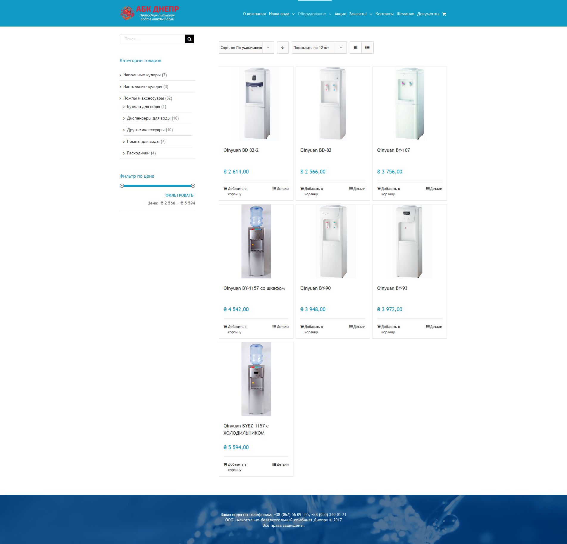Click the Фильтр по цене heading
Screen dimensions: 567x544
(x=137, y=176)
